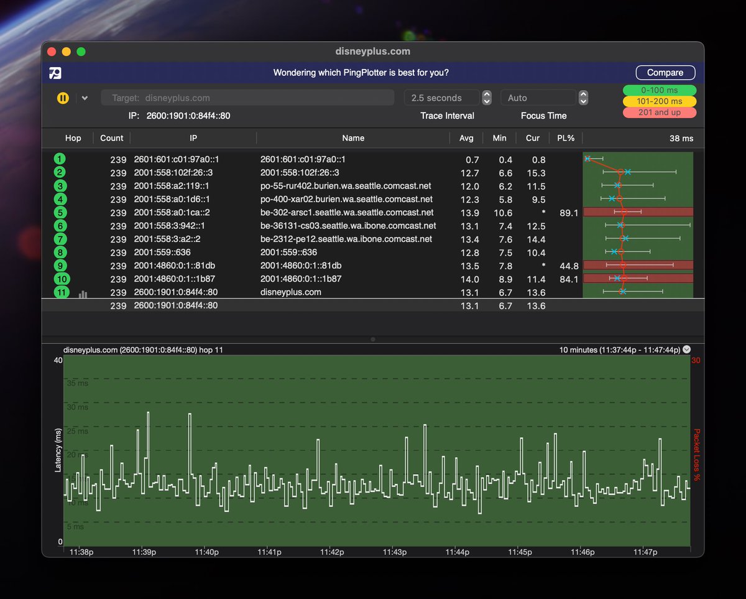Viewport: 746px width, 599px height.
Task: Click packet loss 44.8 value in hop 9
Action: click(x=569, y=266)
